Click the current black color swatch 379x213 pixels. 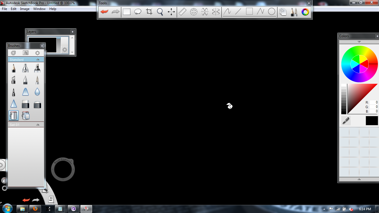(372, 121)
